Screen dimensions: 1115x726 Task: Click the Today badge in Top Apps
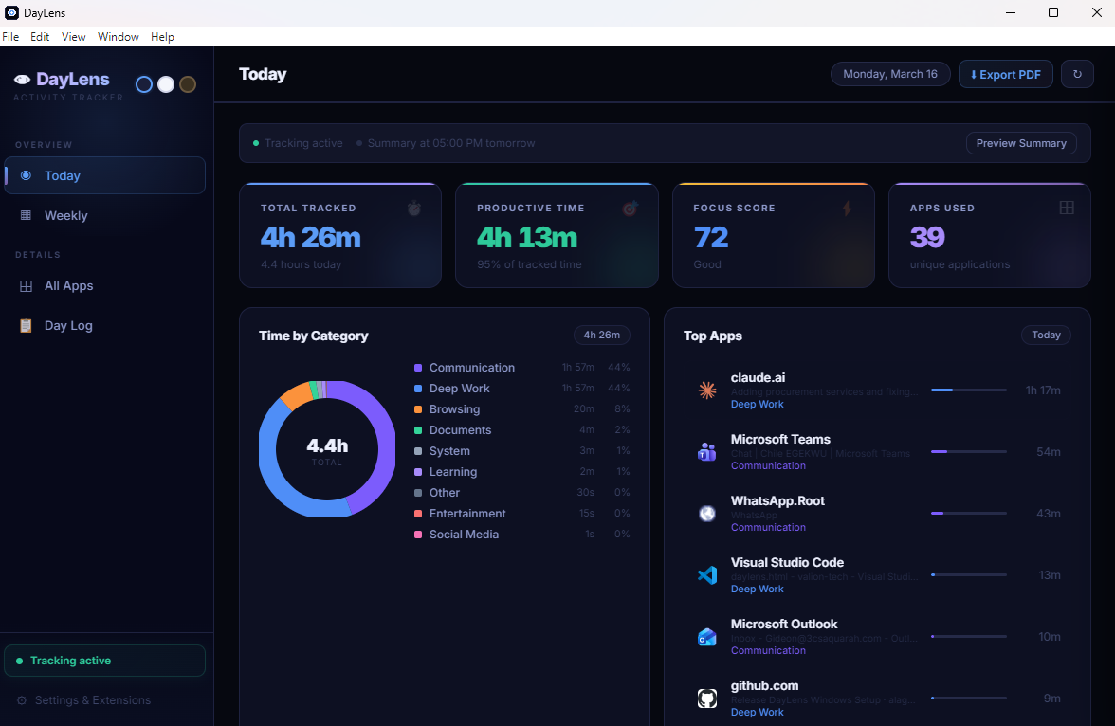[1046, 335]
